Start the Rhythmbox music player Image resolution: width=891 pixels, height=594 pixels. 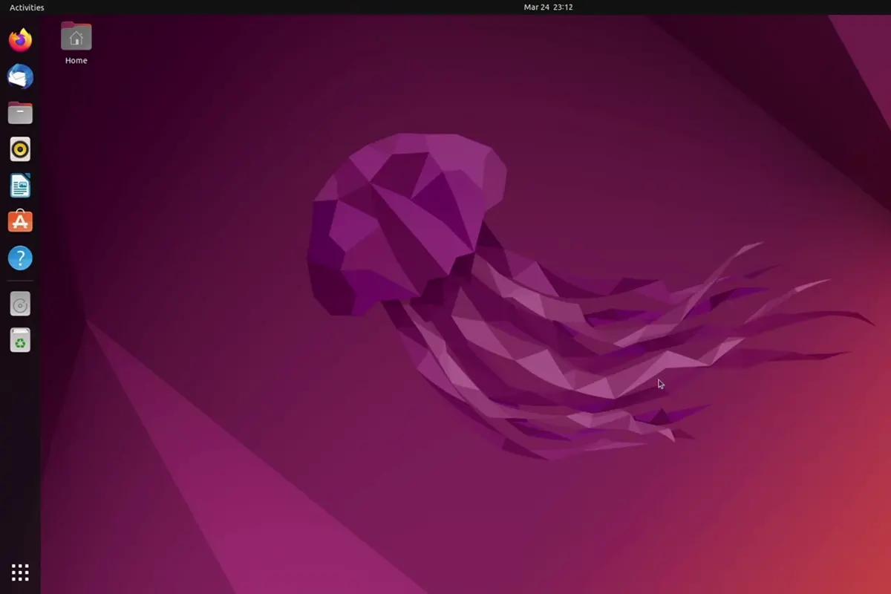[20, 149]
